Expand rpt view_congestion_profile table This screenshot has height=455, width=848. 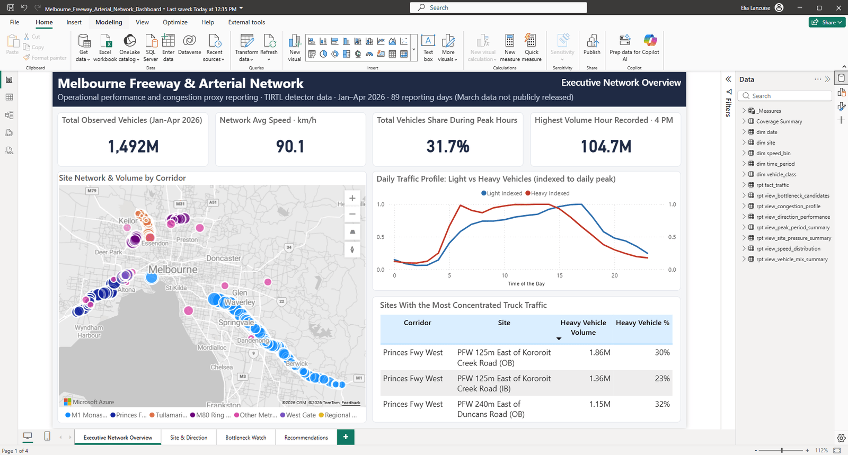click(x=744, y=206)
